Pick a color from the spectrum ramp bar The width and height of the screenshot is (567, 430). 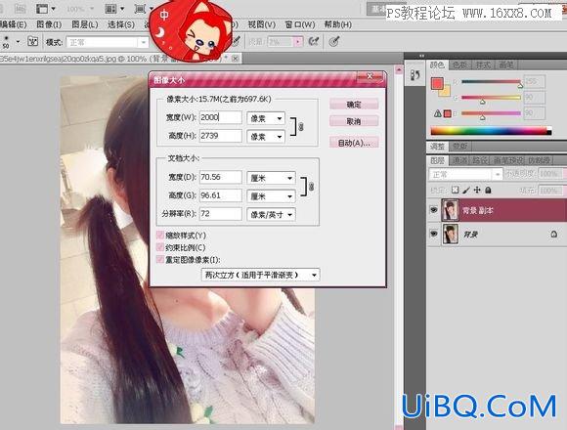click(x=491, y=130)
